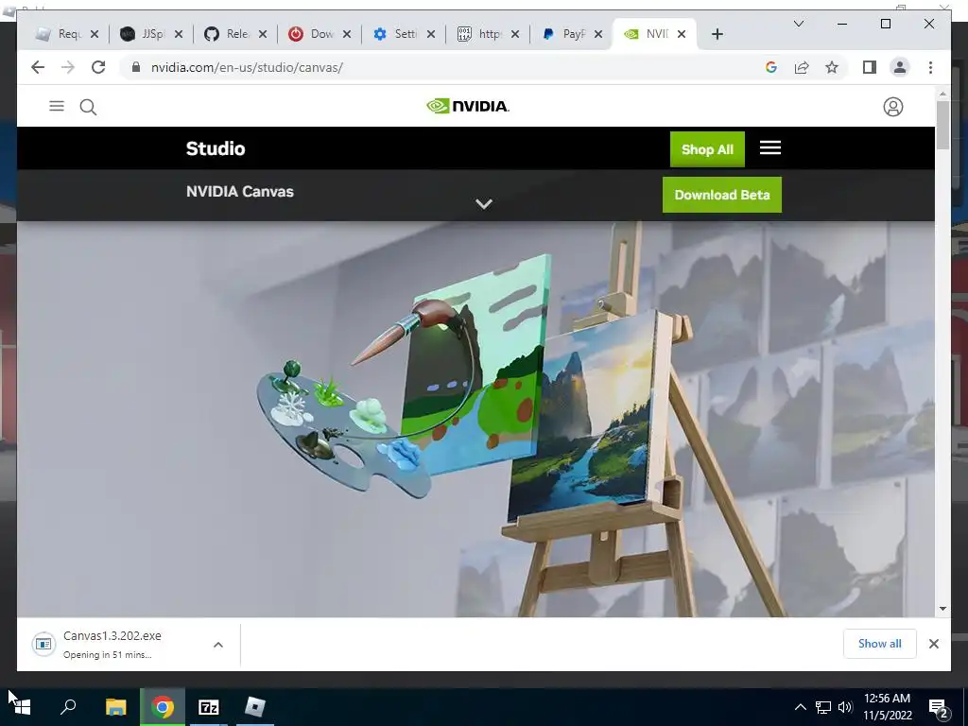
Task: Open Chrome's tab search dropdown
Action: [x=798, y=24]
